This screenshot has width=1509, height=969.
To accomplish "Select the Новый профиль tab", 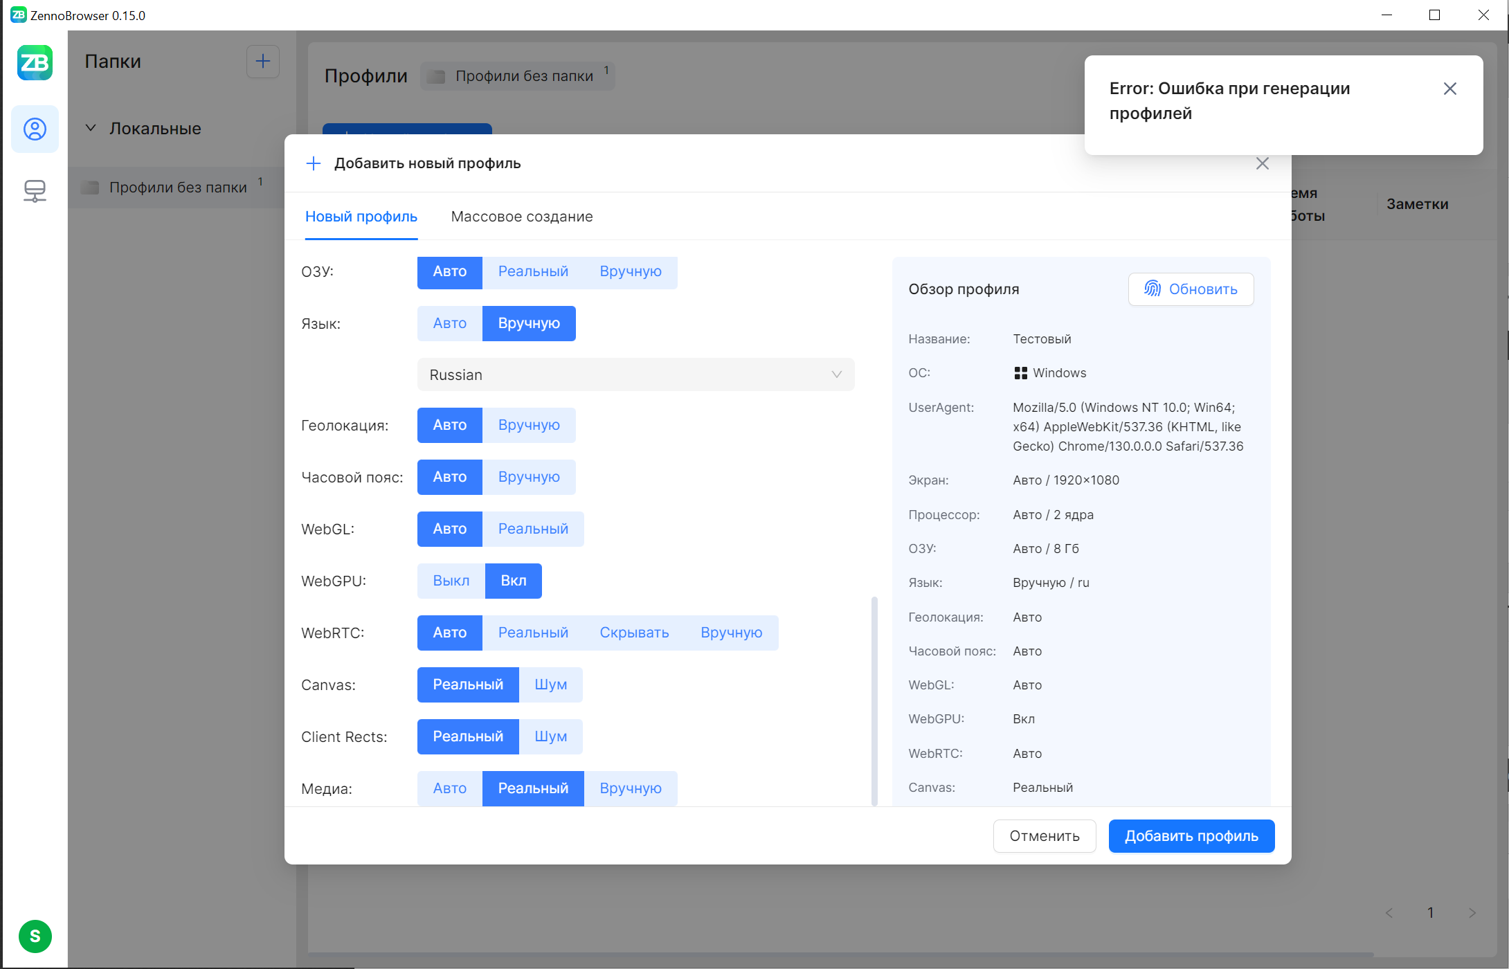I will [x=361, y=217].
